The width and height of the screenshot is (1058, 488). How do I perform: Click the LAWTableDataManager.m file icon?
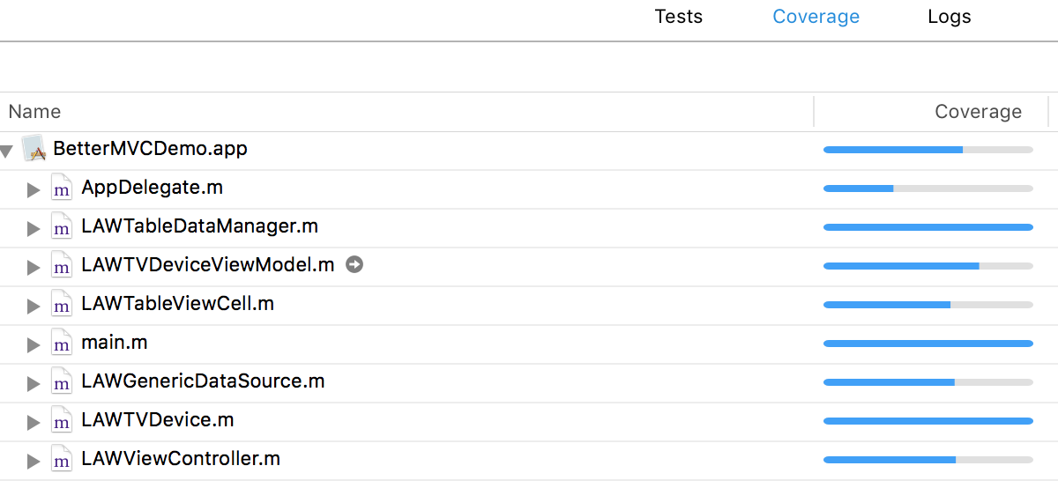[61, 227]
